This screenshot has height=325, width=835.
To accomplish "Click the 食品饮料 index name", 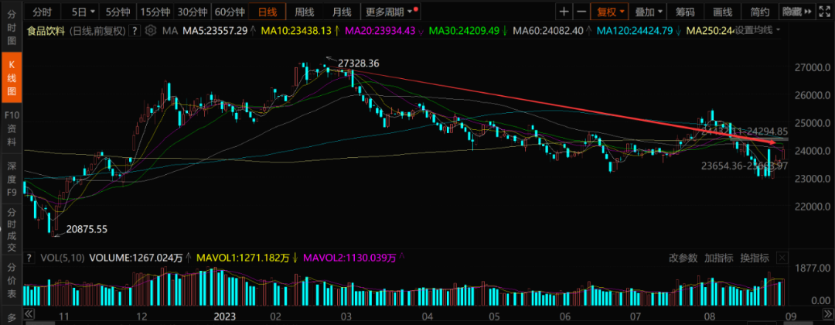I will 47,31.
